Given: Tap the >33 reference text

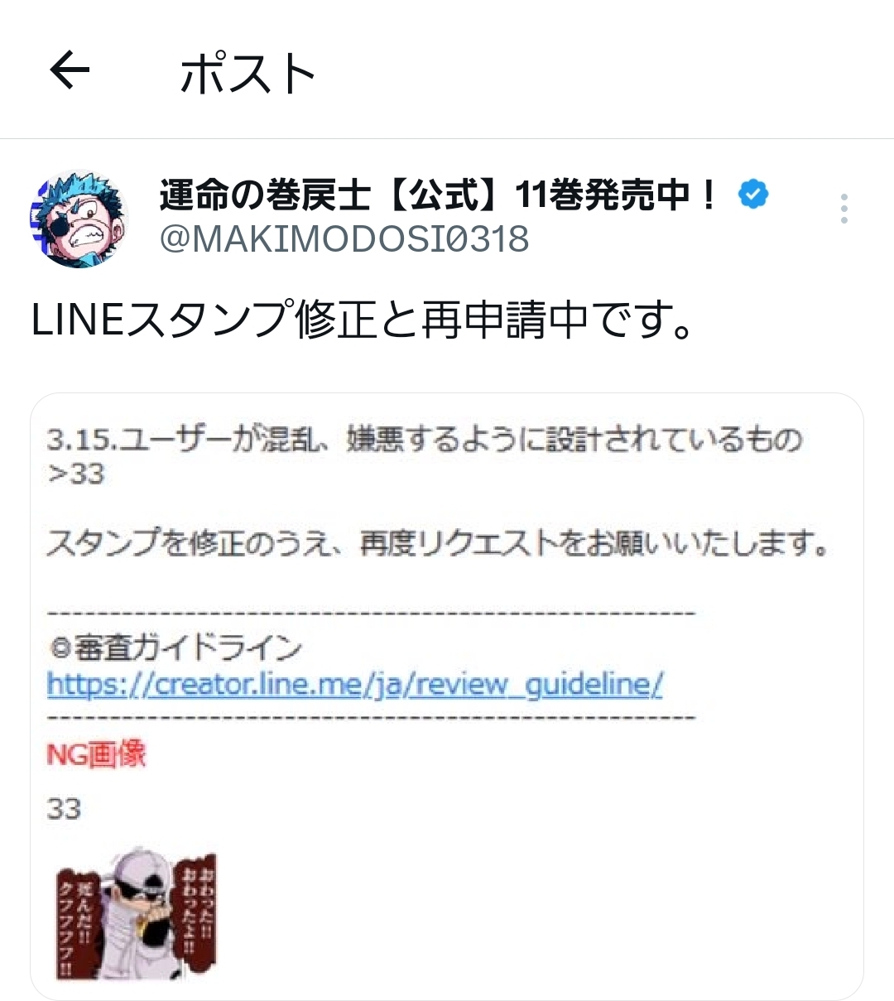Looking at the screenshot, I should (75, 474).
